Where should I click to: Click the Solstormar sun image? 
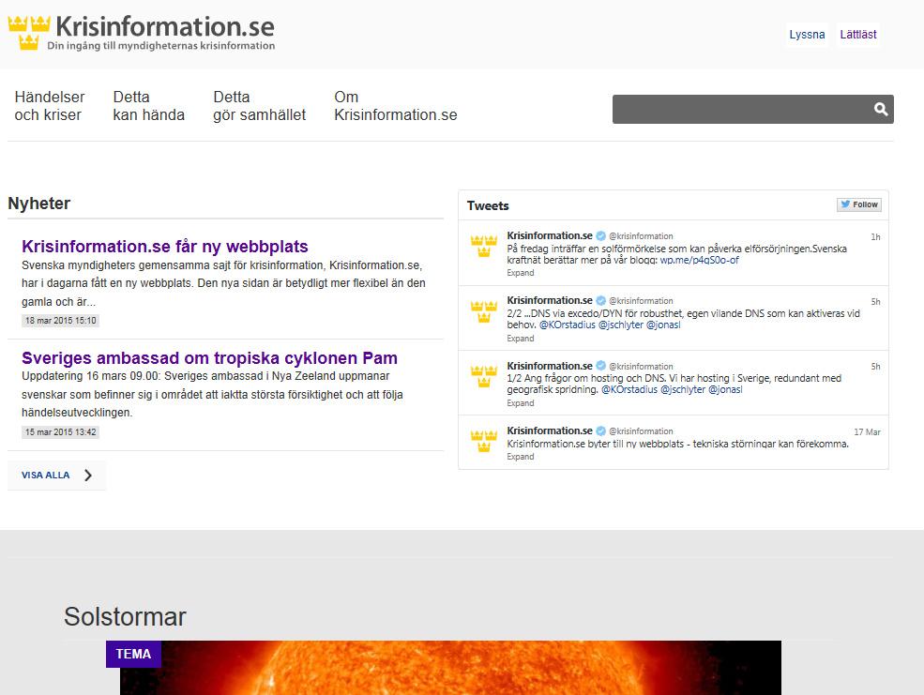click(x=451, y=668)
